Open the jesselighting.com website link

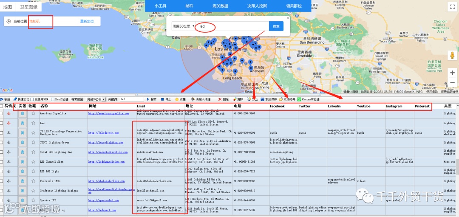click(x=106, y=142)
